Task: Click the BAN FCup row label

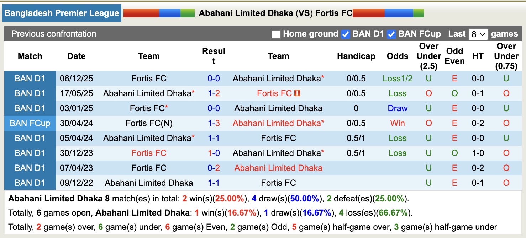Action: 30,123
